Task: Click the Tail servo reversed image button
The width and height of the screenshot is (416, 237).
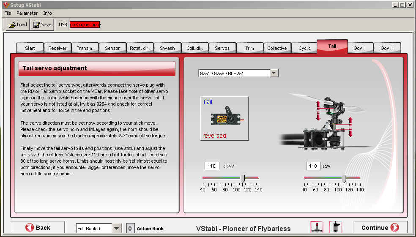Action: point(224,118)
